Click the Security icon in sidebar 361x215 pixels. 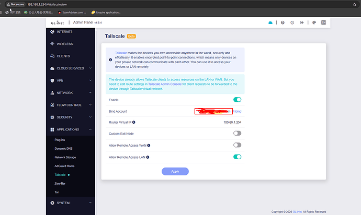[x=52, y=117]
